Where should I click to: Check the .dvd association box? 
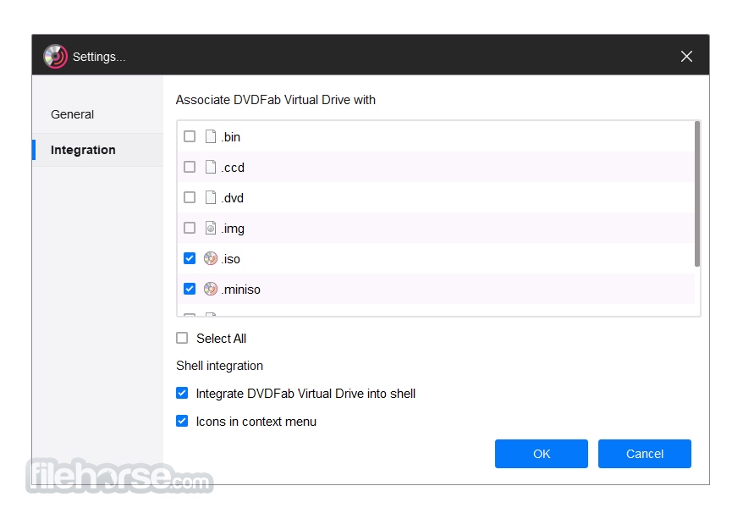[190, 197]
